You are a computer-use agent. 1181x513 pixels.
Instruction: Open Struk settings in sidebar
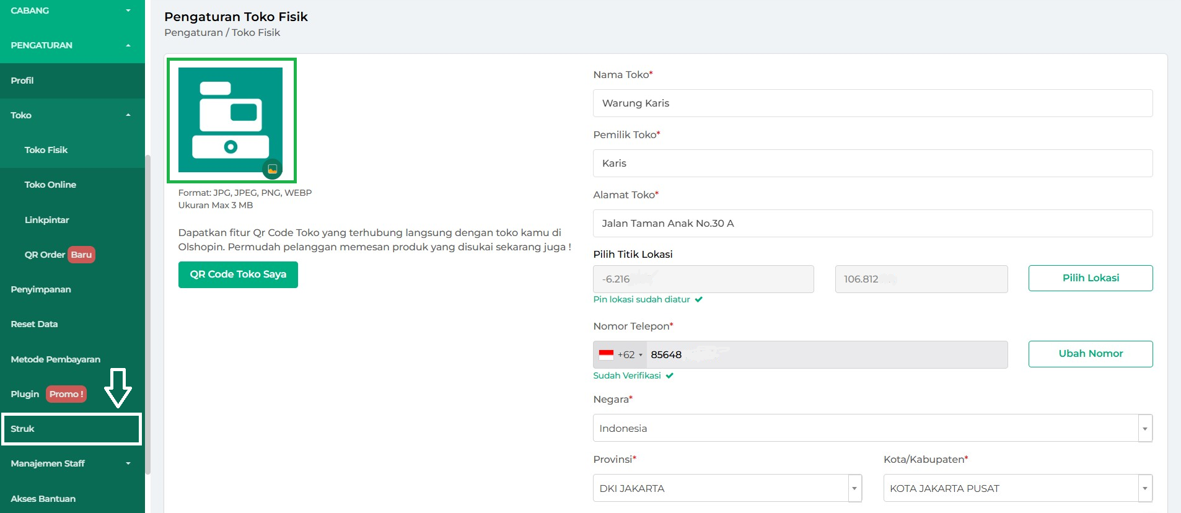tap(72, 429)
